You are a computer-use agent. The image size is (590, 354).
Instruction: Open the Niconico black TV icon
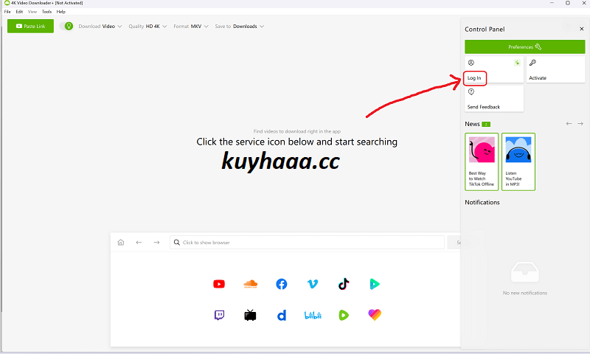(250, 315)
